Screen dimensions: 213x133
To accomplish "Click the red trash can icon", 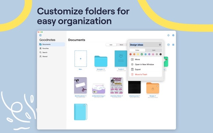I will coord(132,74).
